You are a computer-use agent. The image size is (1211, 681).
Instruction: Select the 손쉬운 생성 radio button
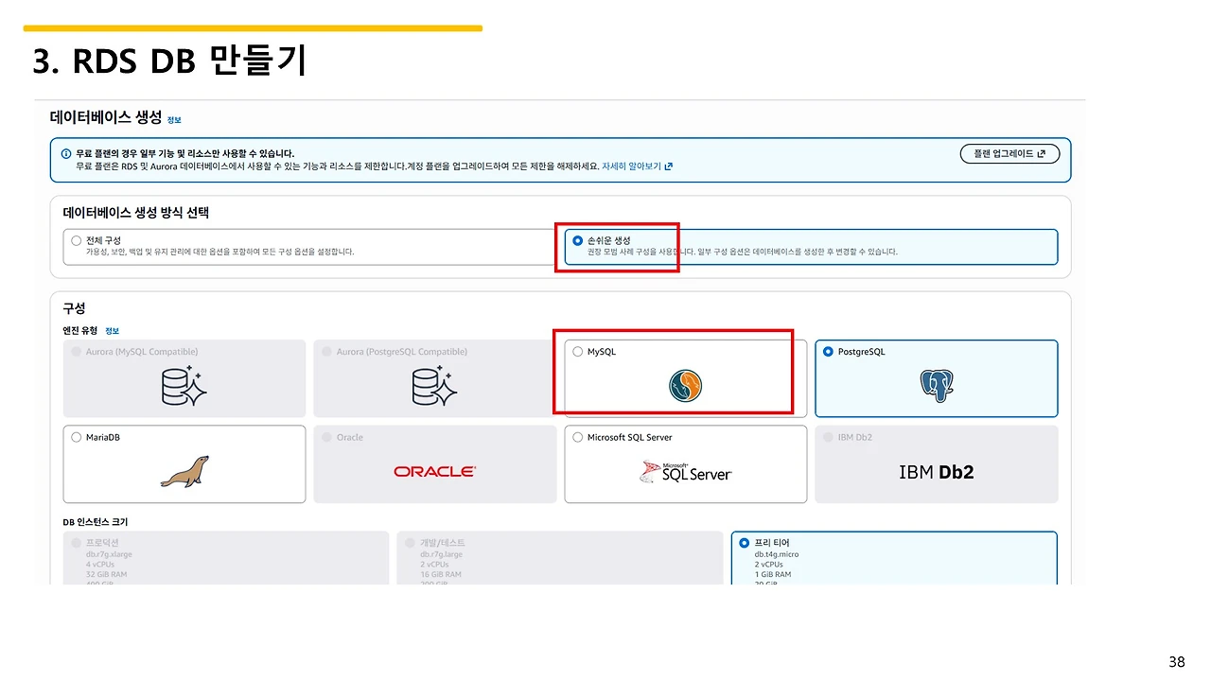pos(578,240)
